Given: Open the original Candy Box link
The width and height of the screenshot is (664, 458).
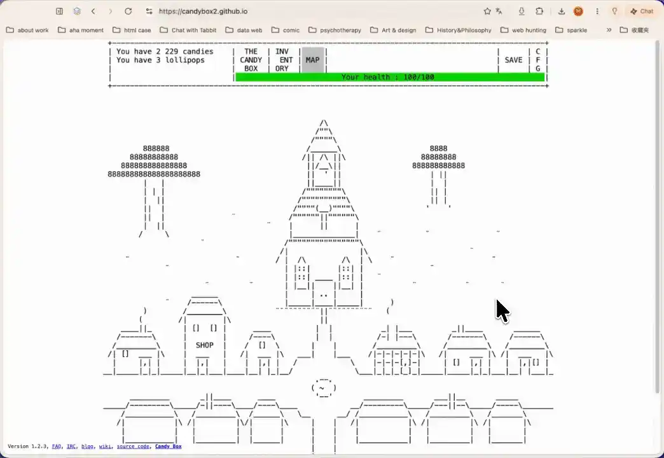Looking at the screenshot, I should tap(168, 446).
